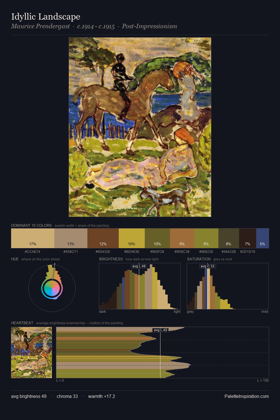Click the 'L = 100' axis label
Screen dimensions: 280x420
point(263,381)
